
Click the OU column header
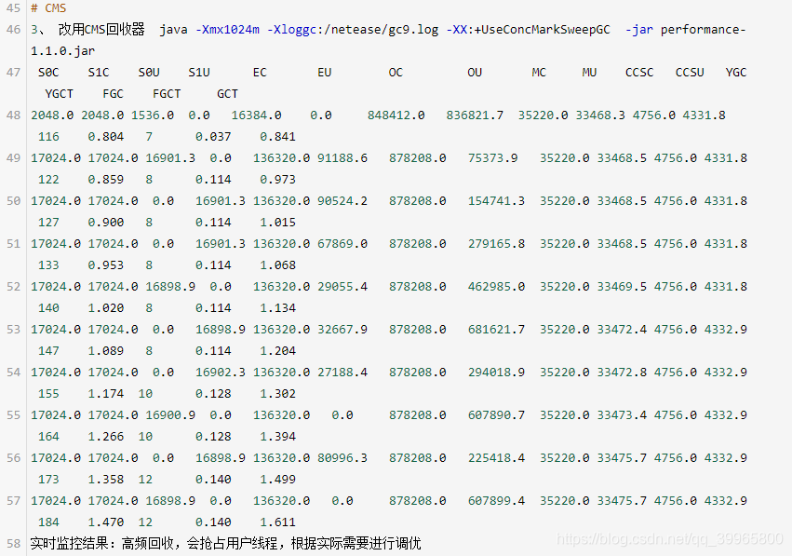click(x=475, y=73)
